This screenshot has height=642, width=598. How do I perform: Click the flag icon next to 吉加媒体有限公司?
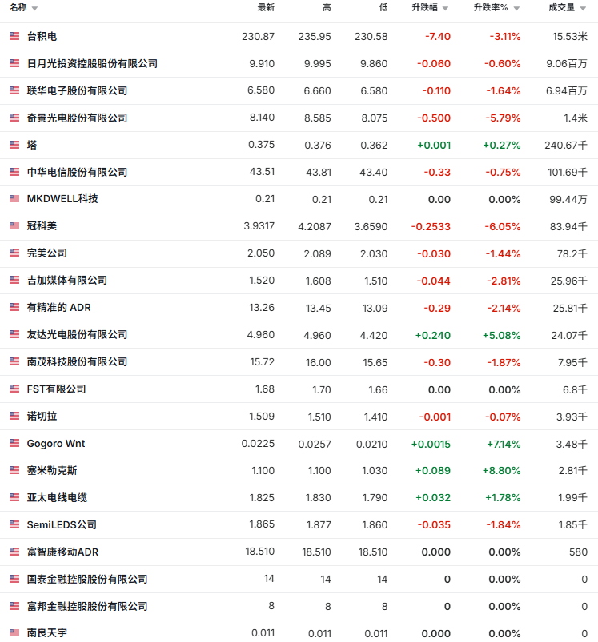[14, 280]
